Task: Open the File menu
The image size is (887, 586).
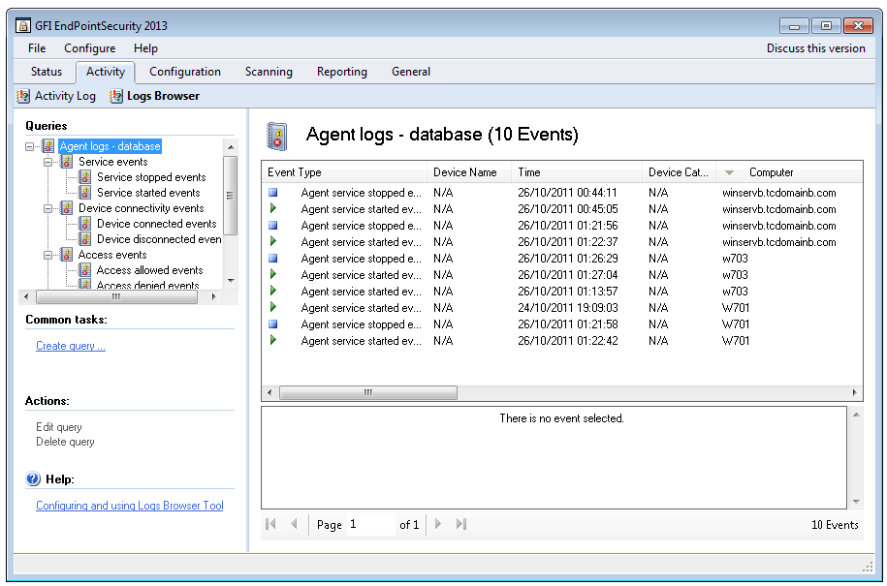Action: [37, 48]
